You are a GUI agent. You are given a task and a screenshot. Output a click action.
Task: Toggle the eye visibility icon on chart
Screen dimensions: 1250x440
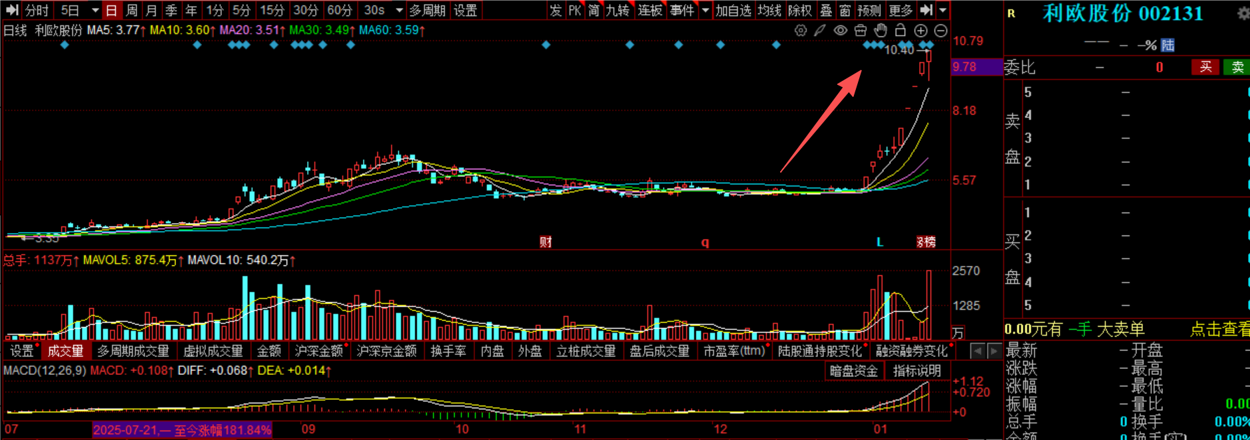coord(841,31)
